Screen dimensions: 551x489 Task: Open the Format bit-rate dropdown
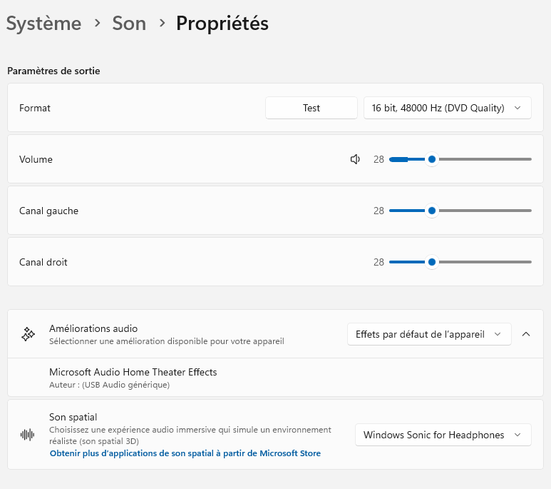[x=447, y=108]
